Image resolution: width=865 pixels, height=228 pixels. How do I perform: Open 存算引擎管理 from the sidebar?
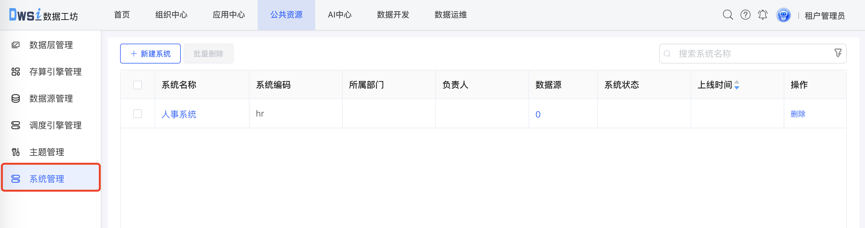(55, 72)
